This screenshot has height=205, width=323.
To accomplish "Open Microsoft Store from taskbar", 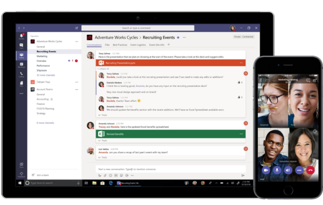I will [102, 183].
